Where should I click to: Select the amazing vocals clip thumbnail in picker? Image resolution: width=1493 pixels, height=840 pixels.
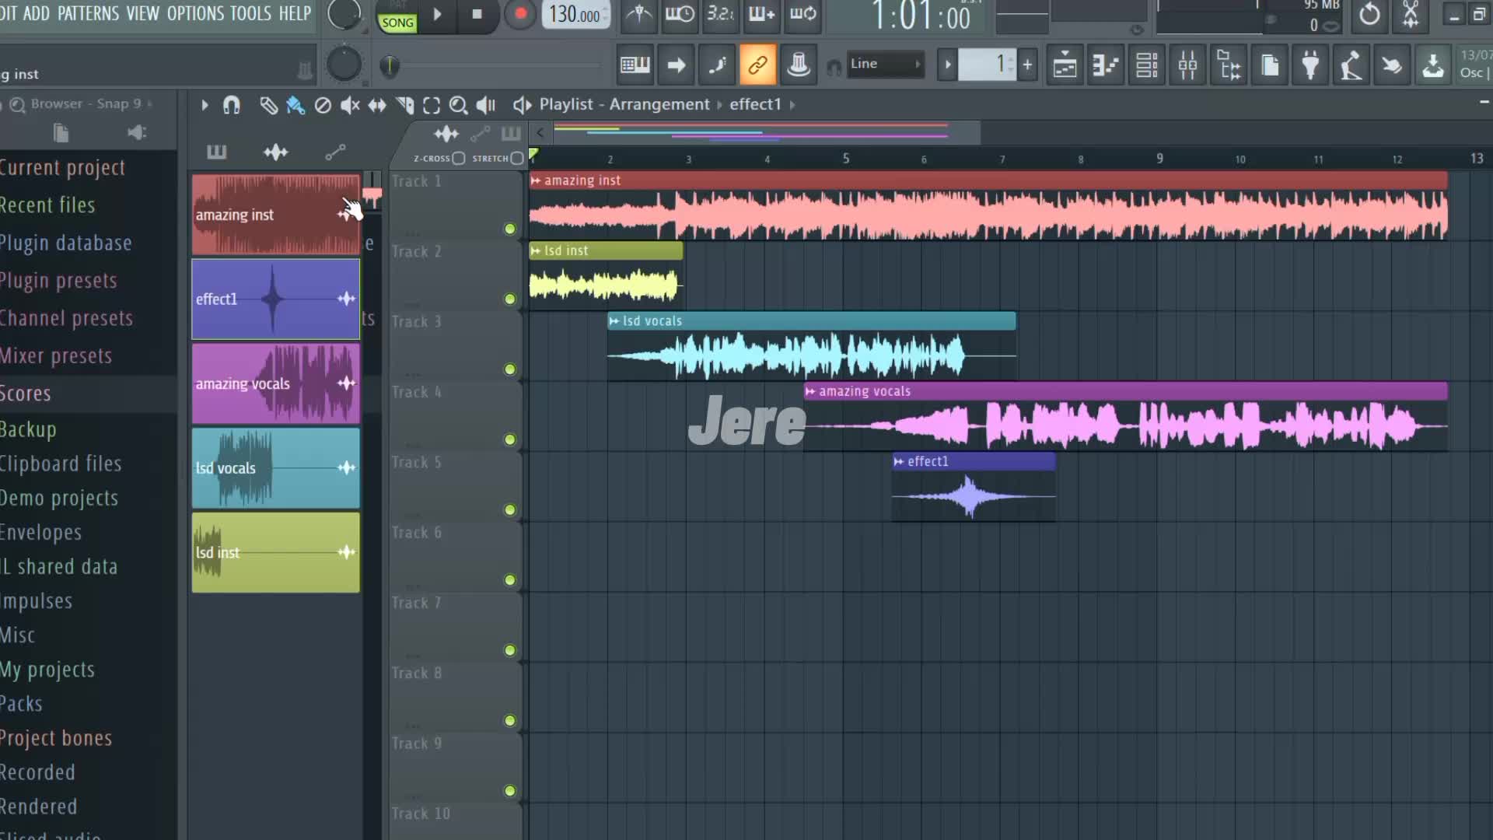[x=275, y=383]
